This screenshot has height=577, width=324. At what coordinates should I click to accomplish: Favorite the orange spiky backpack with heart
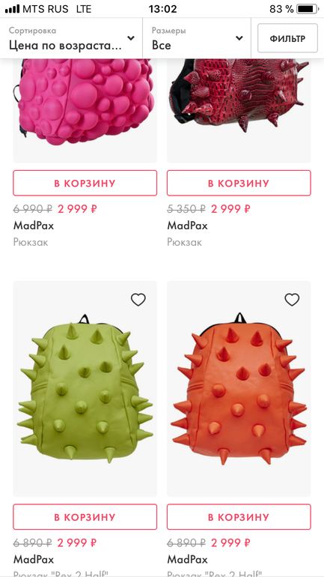click(292, 300)
